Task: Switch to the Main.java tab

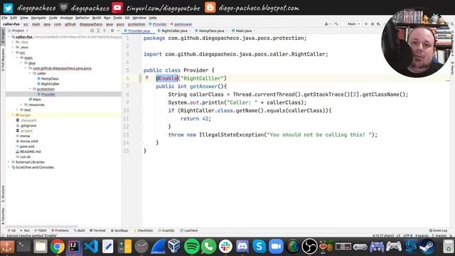Action: point(243,31)
